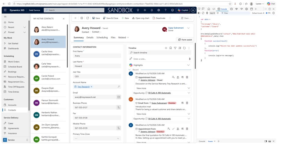
Task: Add a new timeline record with plus icon
Action: pos(166,48)
